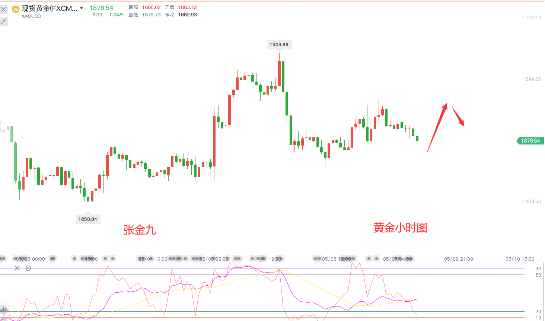Click the XAUUSD ticker text

pyautogui.click(x=31, y=16)
